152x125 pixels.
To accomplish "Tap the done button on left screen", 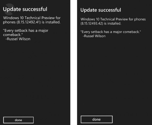I will coord(18,120).
